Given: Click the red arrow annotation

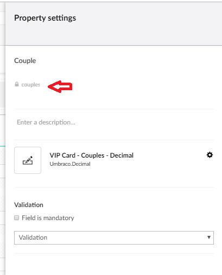Looking at the screenshot, I should click(60, 86).
